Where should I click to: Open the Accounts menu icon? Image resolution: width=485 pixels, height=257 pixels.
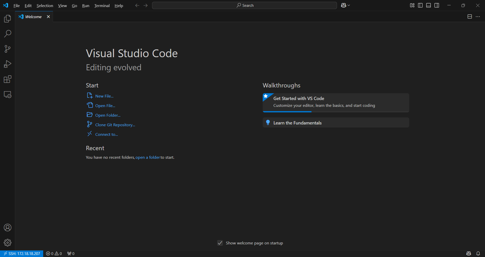tap(8, 228)
